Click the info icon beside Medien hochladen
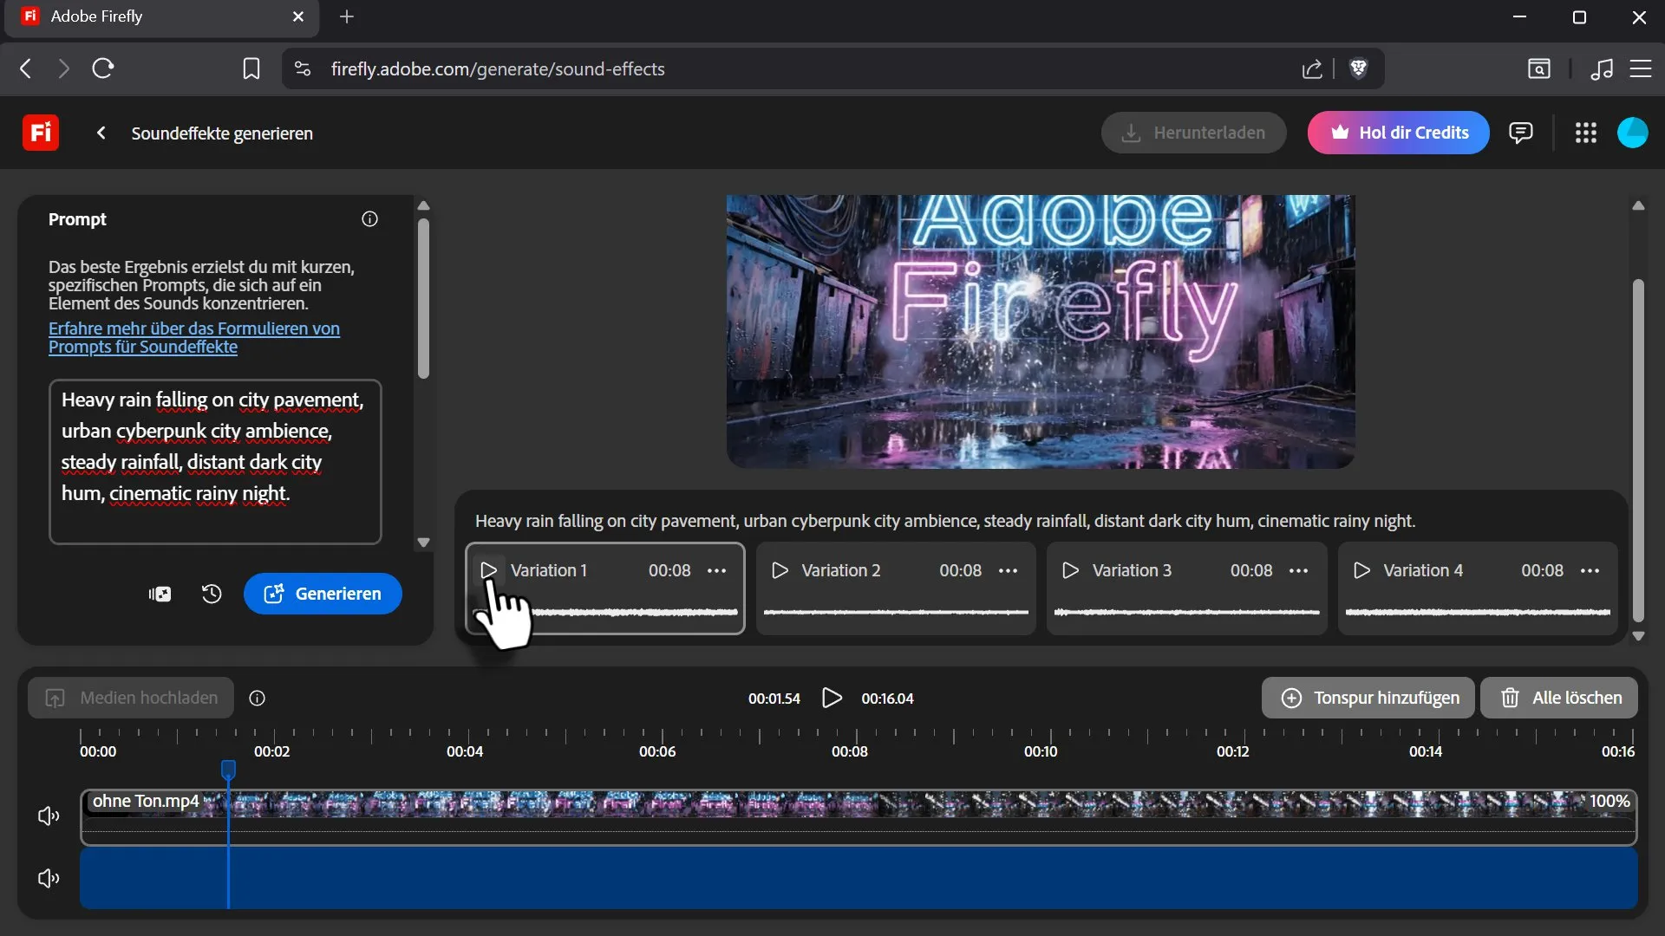The image size is (1665, 936). pyautogui.click(x=257, y=699)
